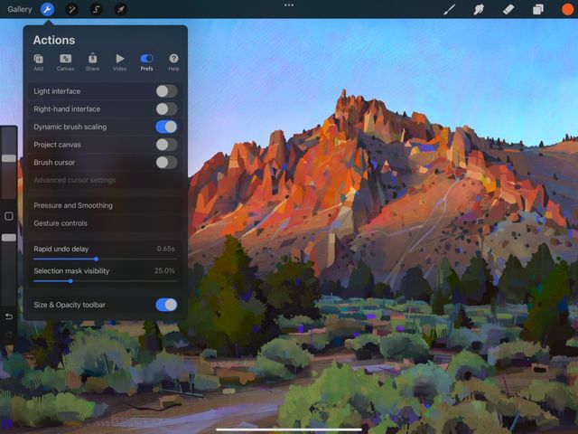Switch to the Add tab in Actions
The height and width of the screenshot is (434, 578).
(38, 62)
